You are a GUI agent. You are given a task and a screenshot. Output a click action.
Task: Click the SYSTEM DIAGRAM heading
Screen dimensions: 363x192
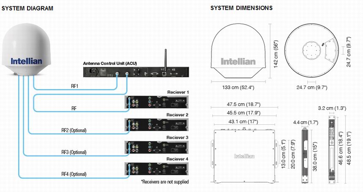coord(27,8)
